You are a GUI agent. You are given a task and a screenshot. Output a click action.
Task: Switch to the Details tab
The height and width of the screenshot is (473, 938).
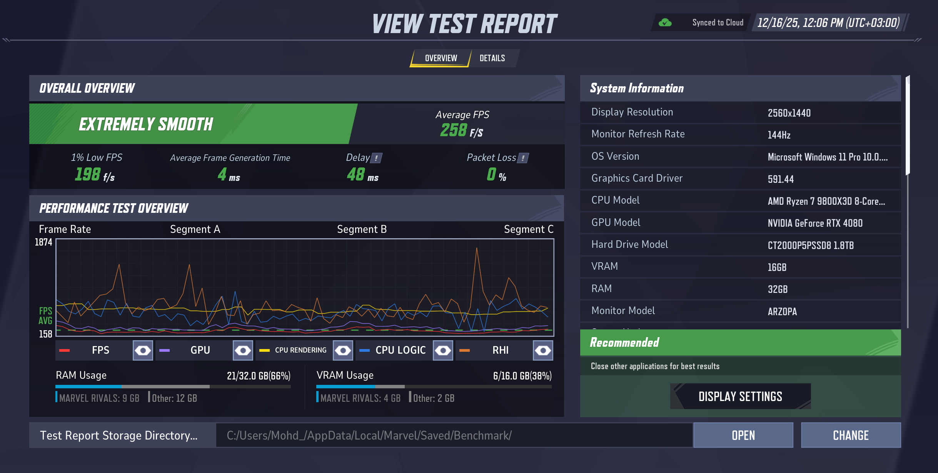tap(492, 58)
